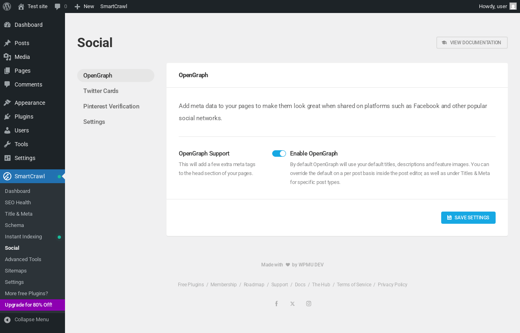Screen dimensions: 520x333
Task: Click the Appearance menu label
Action: (x=30, y=103)
